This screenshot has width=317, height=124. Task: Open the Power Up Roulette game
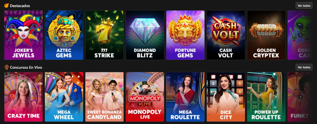tap(266, 97)
